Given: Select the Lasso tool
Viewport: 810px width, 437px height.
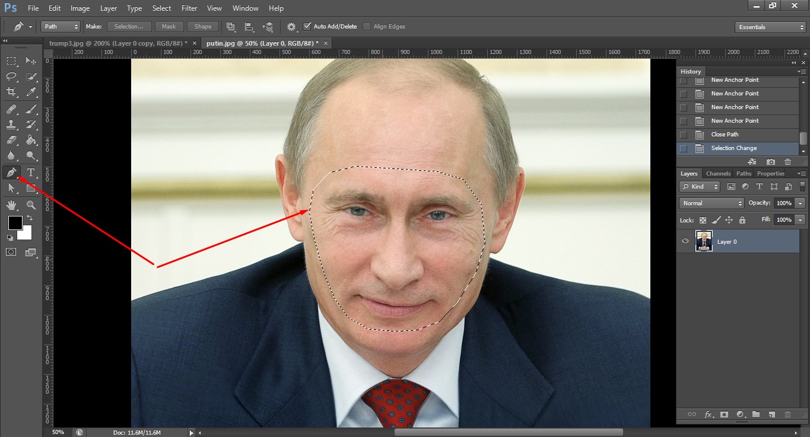Looking at the screenshot, I should click(11, 76).
